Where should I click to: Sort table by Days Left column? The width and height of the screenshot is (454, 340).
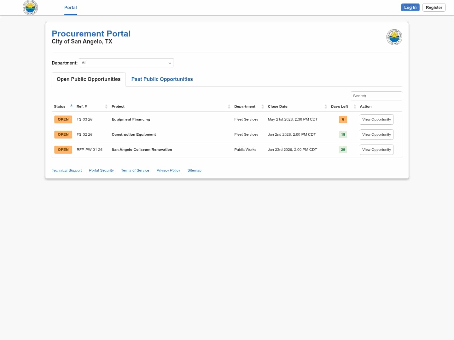[355, 106]
